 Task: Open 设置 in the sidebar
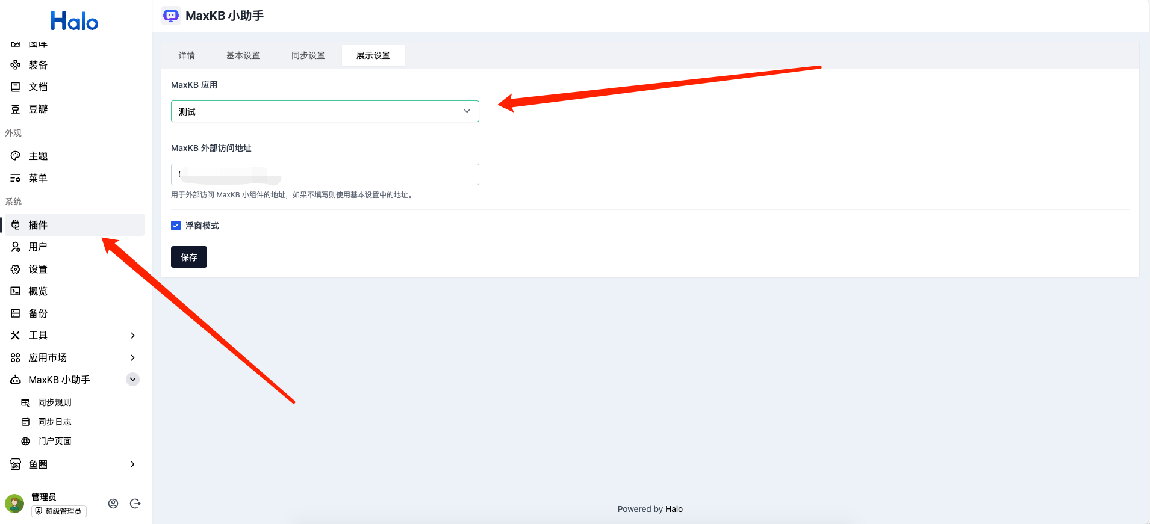(75, 269)
